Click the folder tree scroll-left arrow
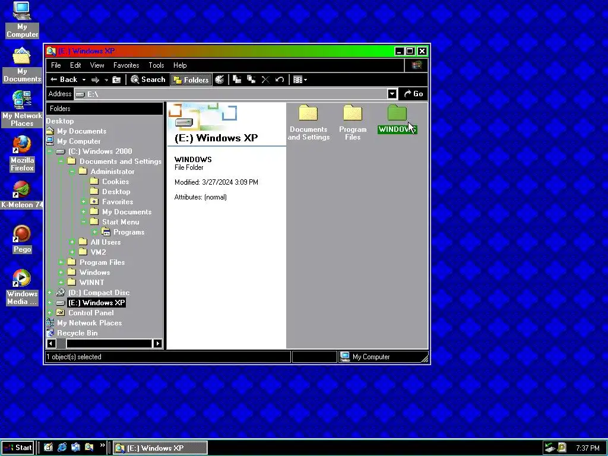This screenshot has height=456, width=608. (51, 343)
